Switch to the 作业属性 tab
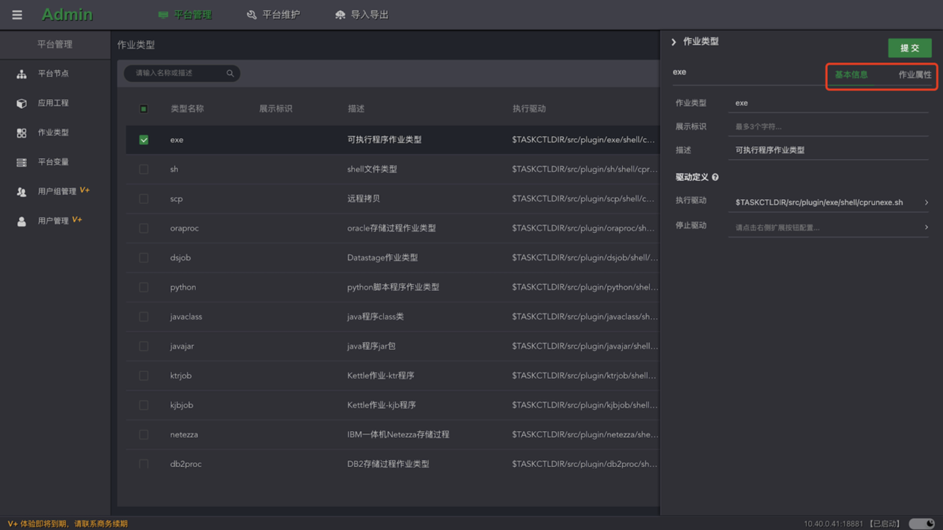The height and width of the screenshot is (530, 943). 914,75
